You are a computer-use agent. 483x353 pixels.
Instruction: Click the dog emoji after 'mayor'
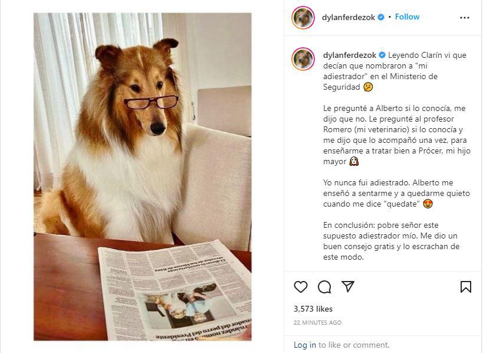(354, 161)
